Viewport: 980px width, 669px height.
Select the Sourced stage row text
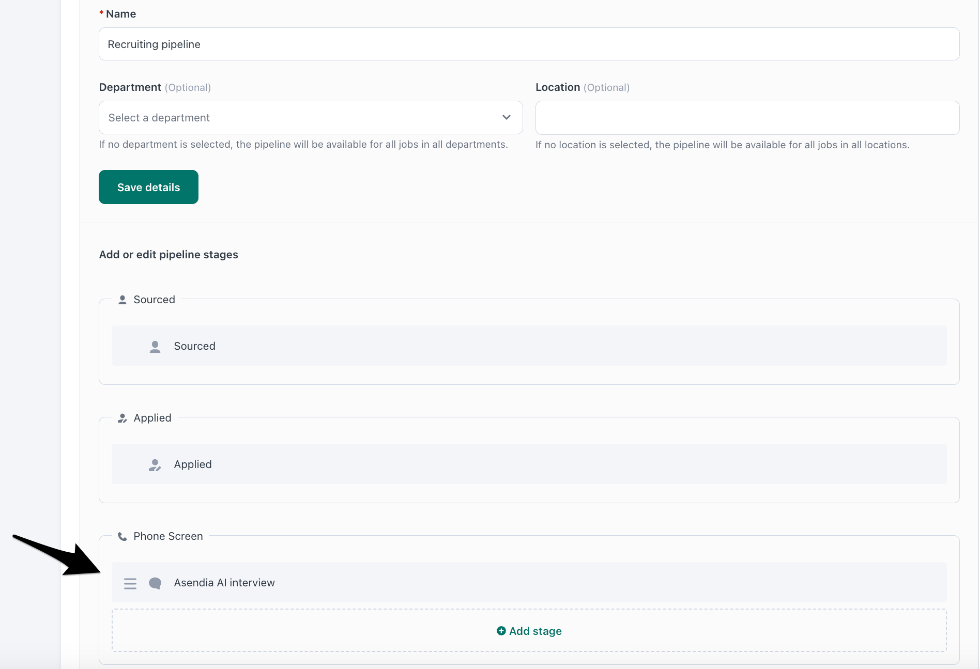[194, 346]
